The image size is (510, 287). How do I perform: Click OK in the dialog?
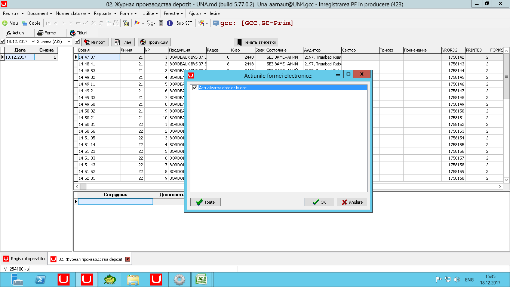[x=319, y=202]
